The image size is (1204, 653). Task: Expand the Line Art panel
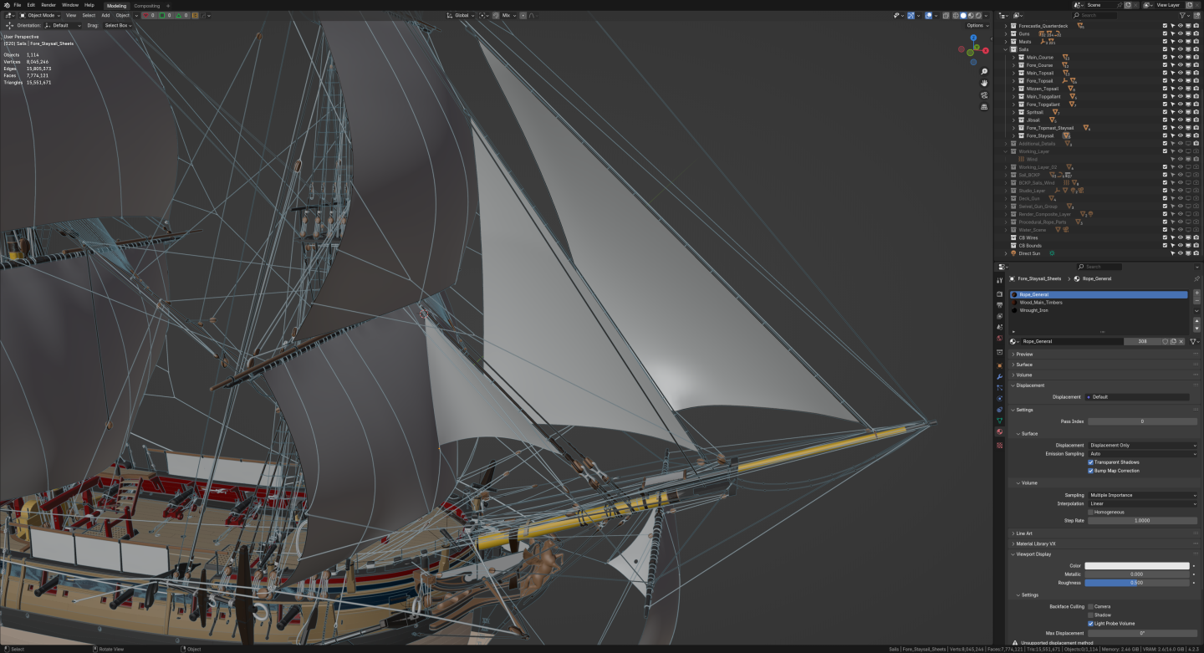(x=1104, y=533)
